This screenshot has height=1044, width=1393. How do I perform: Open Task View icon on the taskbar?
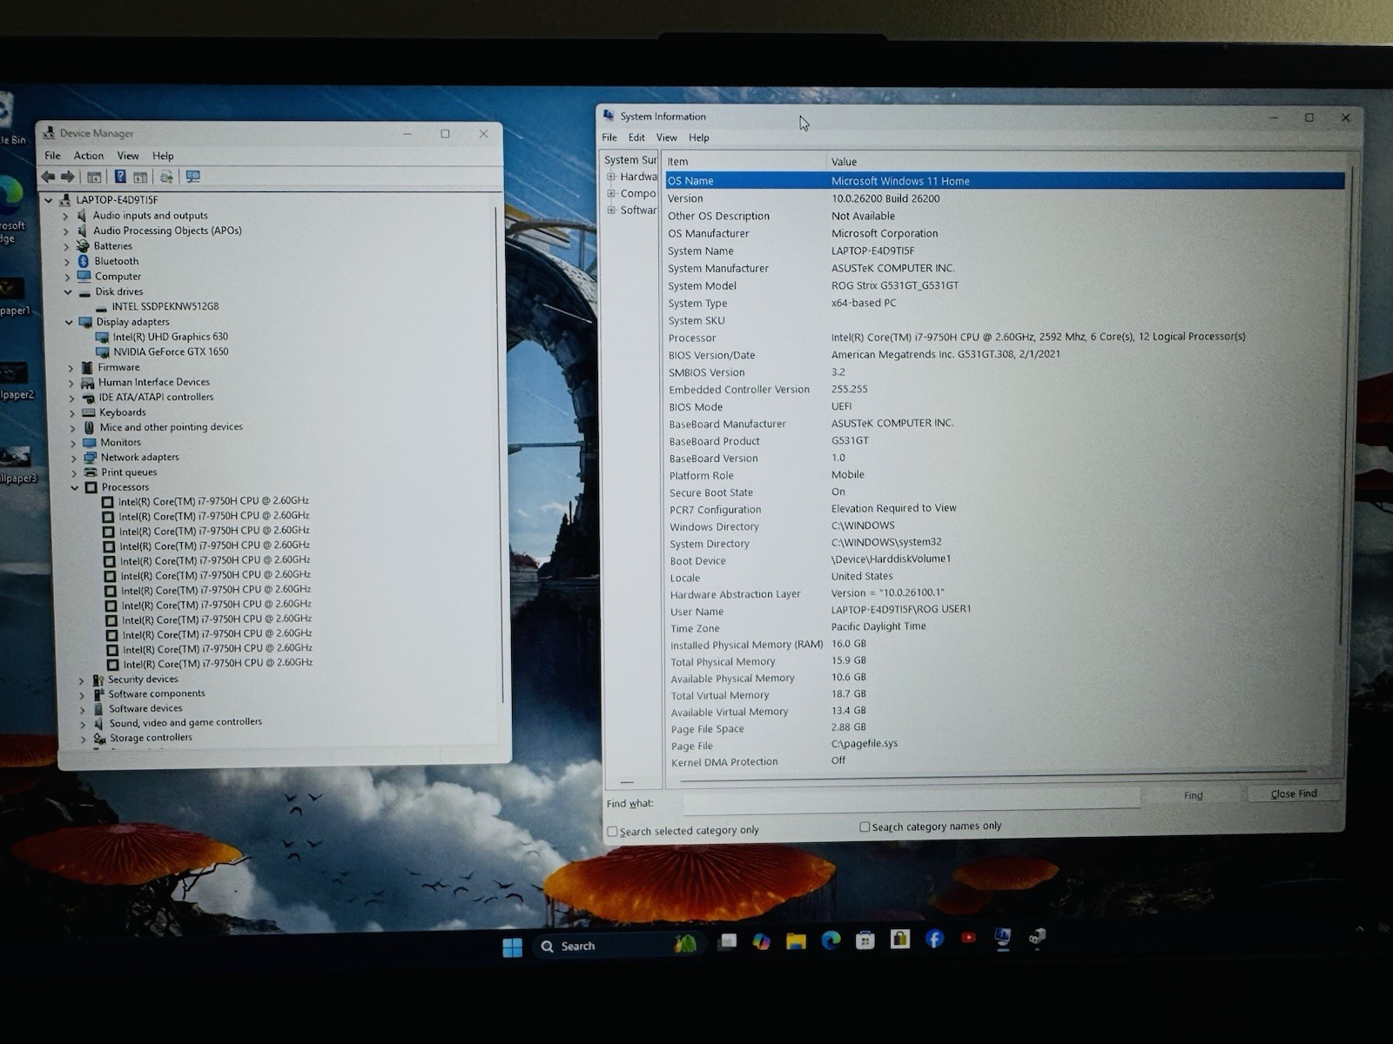click(728, 941)
